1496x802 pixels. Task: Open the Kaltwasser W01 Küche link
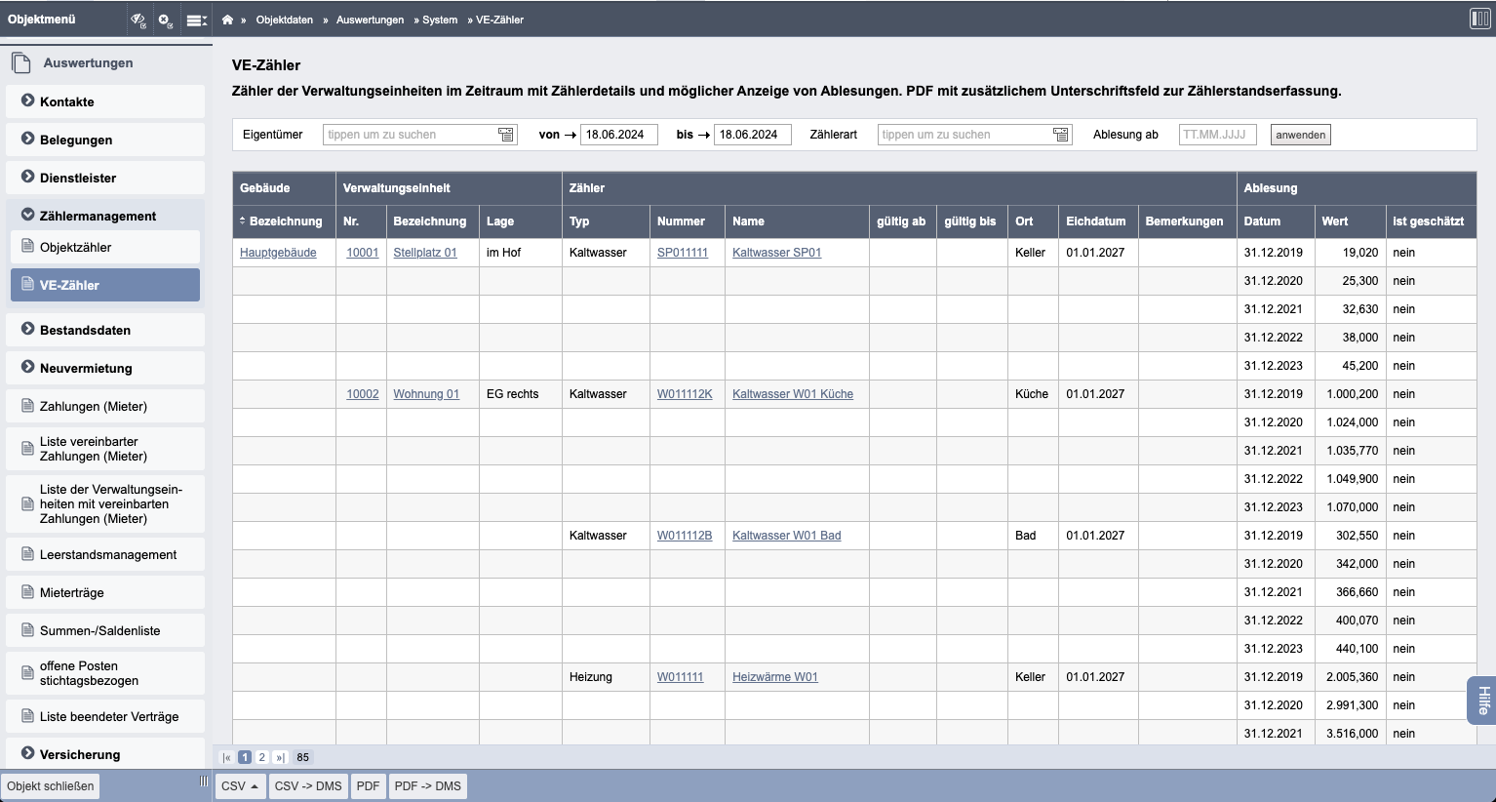point(792,394)
